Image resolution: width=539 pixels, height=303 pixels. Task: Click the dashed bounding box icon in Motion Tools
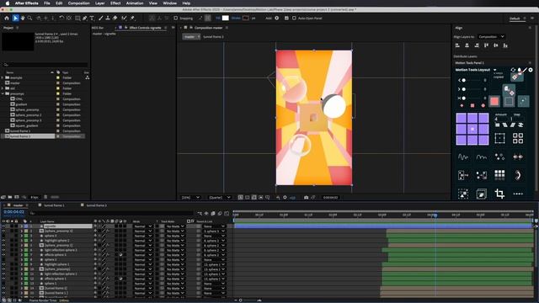[499, 138]
